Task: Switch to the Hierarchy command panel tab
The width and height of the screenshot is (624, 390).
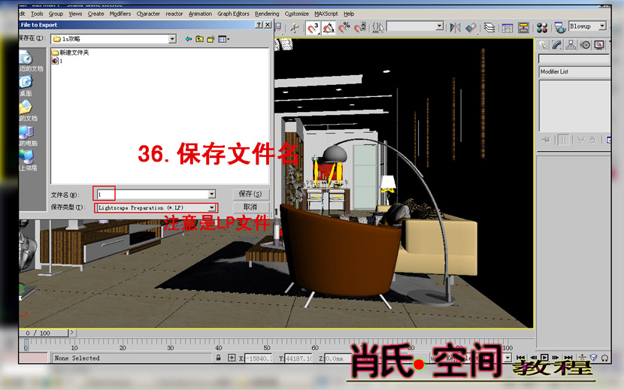Action: pos(571,45)
